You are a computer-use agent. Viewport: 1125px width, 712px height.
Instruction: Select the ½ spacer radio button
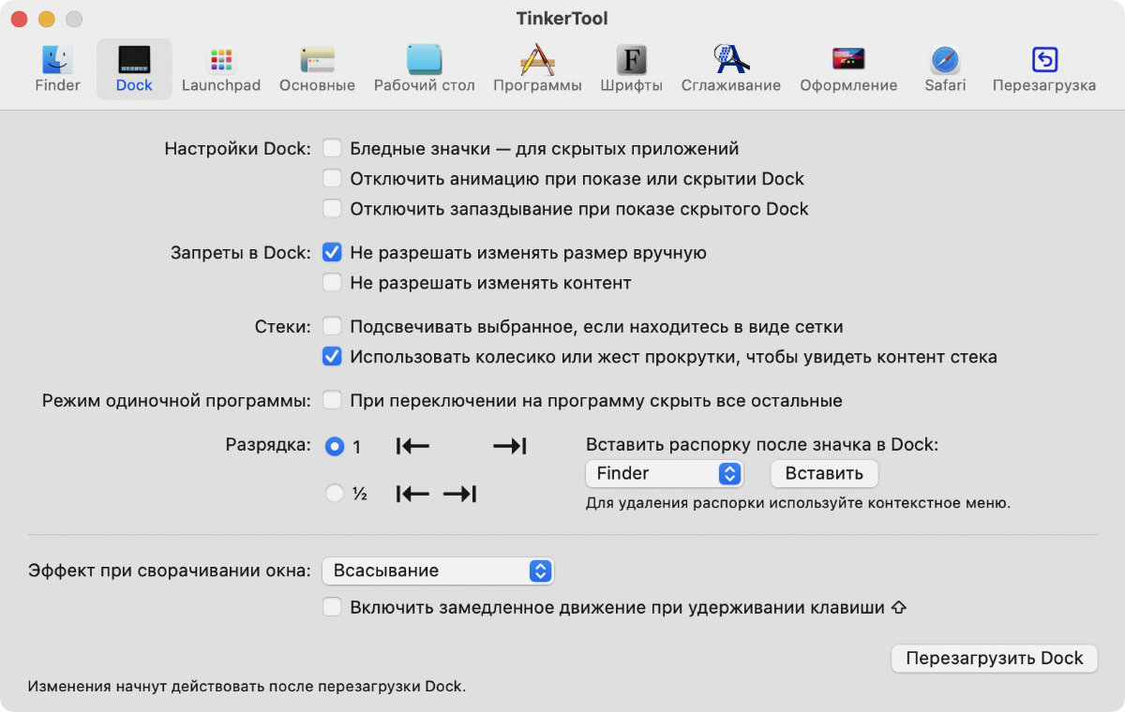tap(334, 494)
